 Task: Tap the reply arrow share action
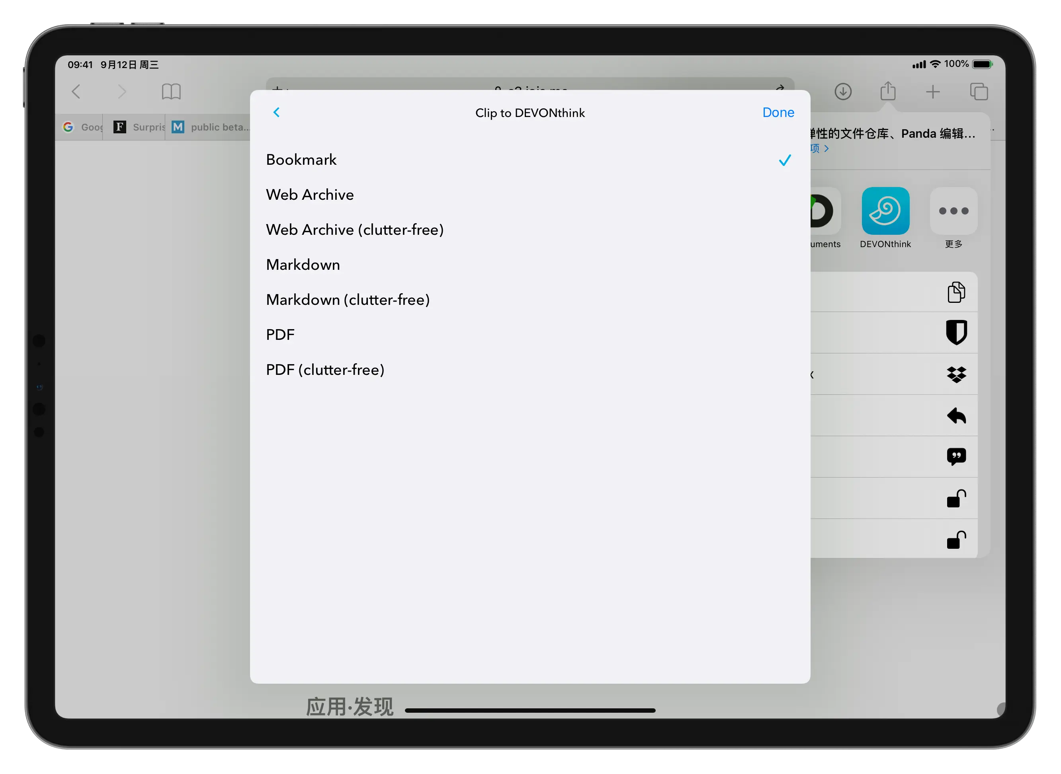click(956, 415)
